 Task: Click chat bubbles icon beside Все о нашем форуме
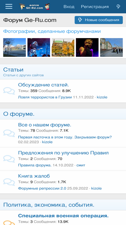(x=9, y=133)
